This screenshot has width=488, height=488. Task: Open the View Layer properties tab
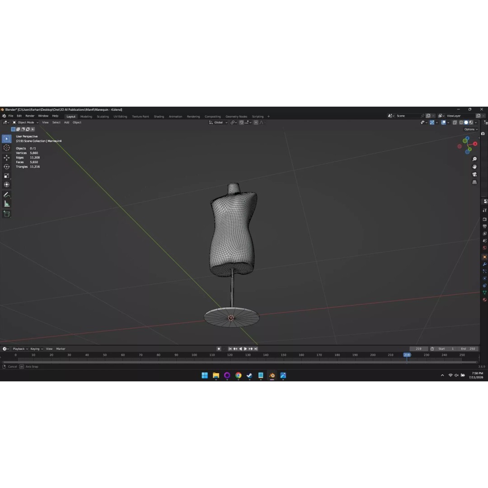click(x=484, y=234)
